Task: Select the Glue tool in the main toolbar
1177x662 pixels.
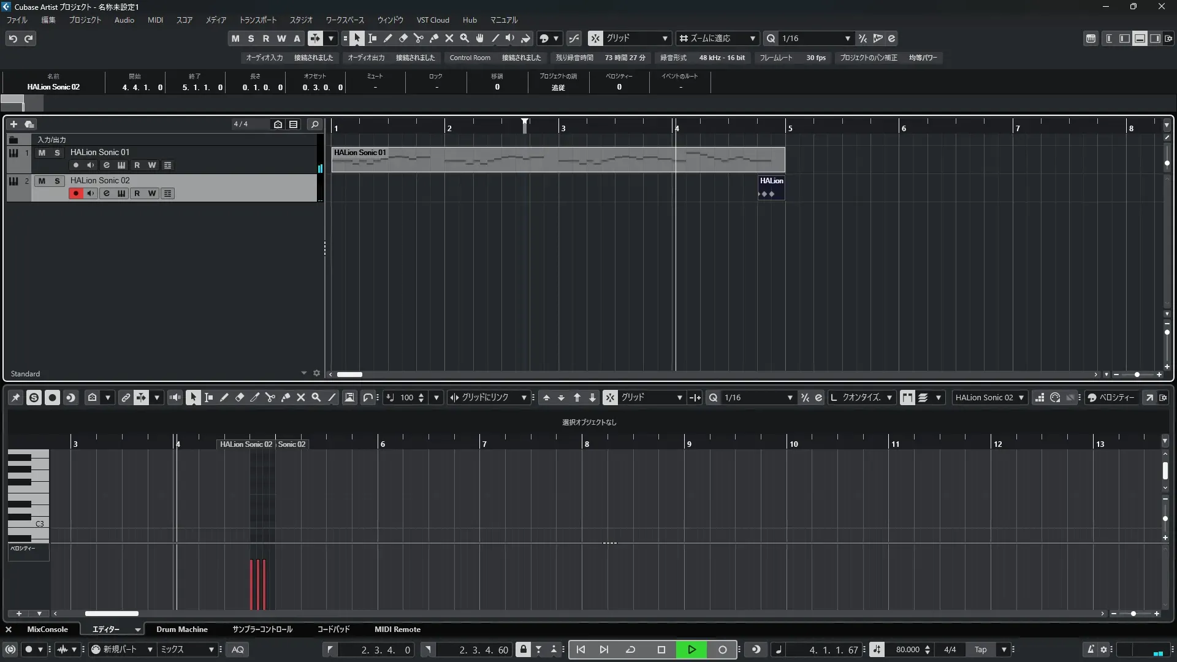Action: [x=434, y=39]
